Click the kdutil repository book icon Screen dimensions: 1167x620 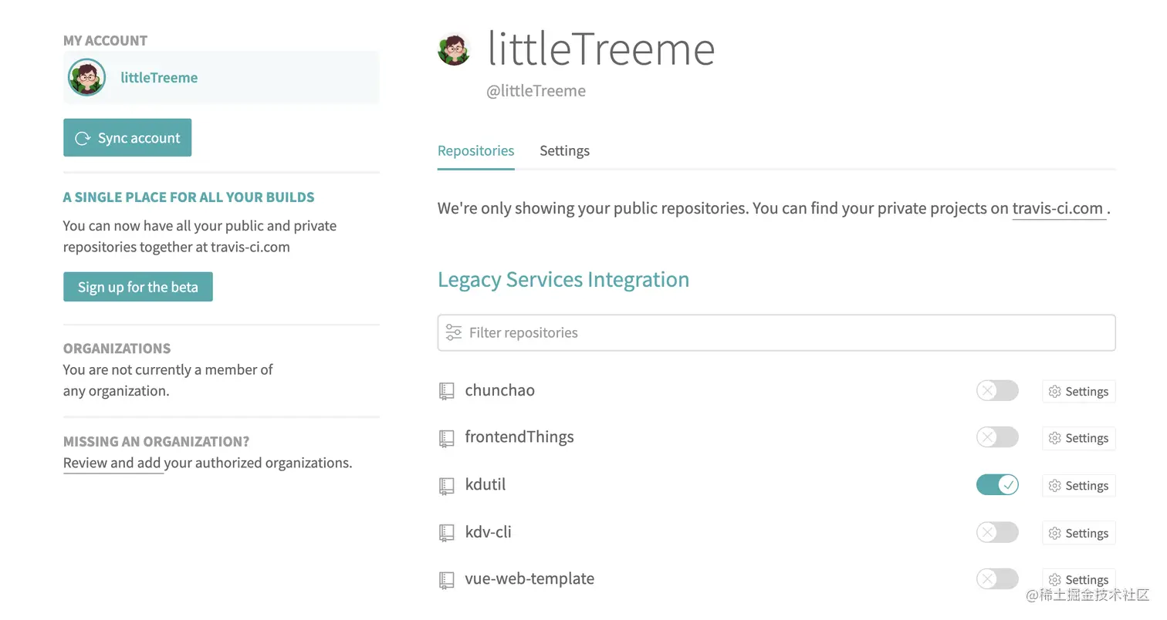(446, 486)
